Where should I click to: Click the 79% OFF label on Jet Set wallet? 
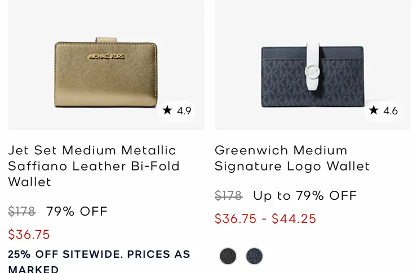77,212
